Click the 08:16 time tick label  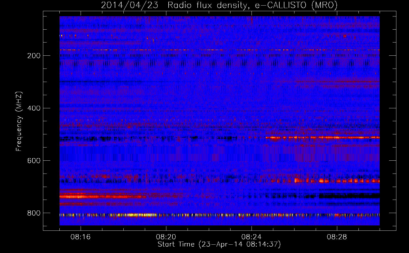pos(80,237)
